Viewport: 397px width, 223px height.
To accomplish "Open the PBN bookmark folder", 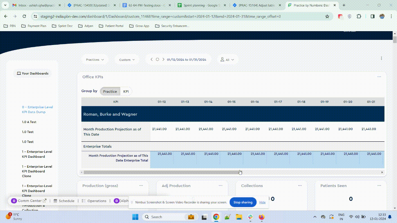I will [x=9, y=26].
